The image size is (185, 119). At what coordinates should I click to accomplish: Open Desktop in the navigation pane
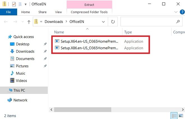(x=23, y=44)
